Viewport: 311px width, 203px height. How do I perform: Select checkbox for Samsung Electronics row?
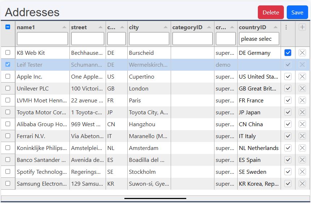[8, 183]
